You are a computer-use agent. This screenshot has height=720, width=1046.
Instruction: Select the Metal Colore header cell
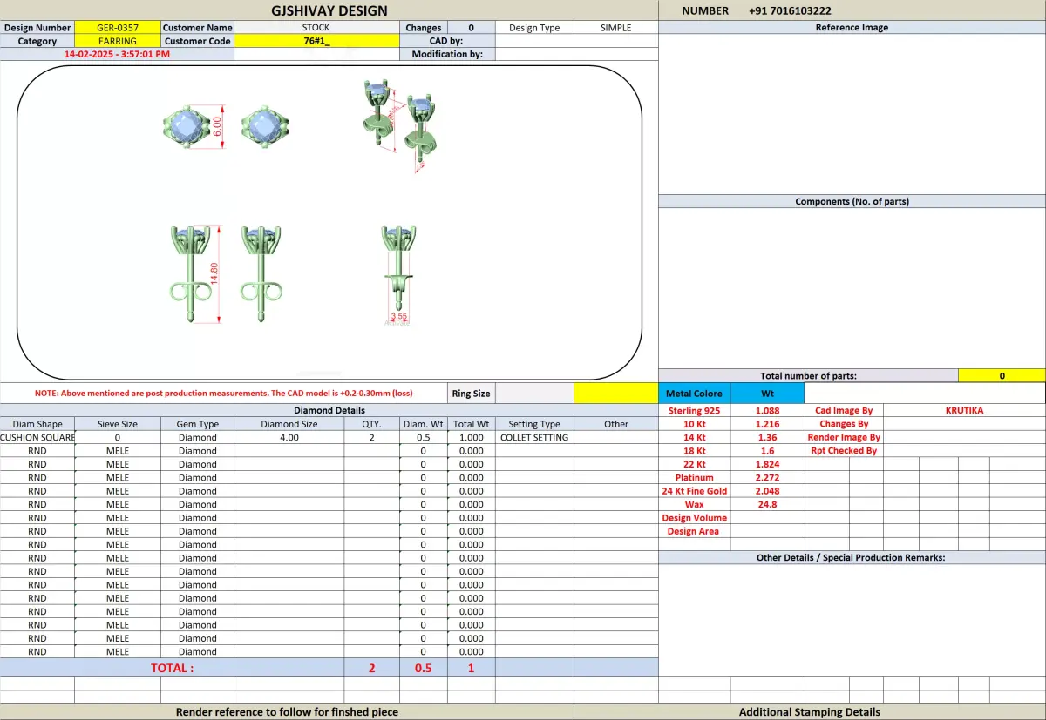(x=695, y=394)
